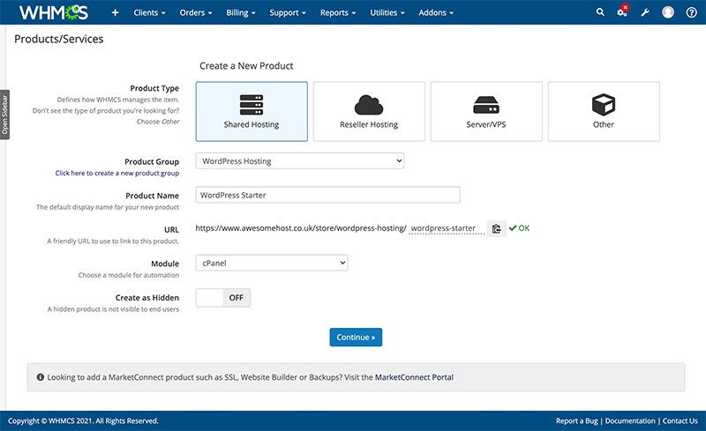Click the Open Sidebar tab
Screen dimensions: 706x431
[x=4, y=115]
